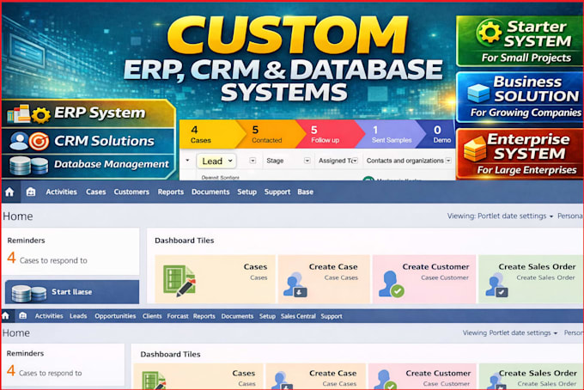Click lower '4 Cases to respond to' reminder
This screenshot has height=390, width=584.
pyautogui.click(x=45, y=371)
